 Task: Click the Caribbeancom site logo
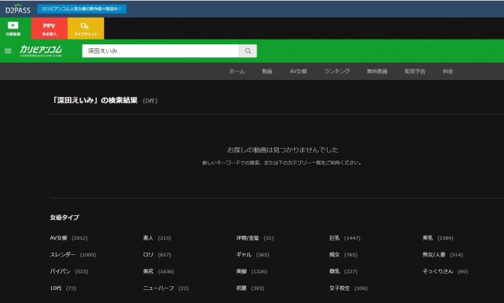tap(40, 51)
